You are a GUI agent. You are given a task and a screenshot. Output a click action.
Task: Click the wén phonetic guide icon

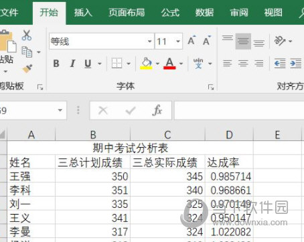click(198, 64)
